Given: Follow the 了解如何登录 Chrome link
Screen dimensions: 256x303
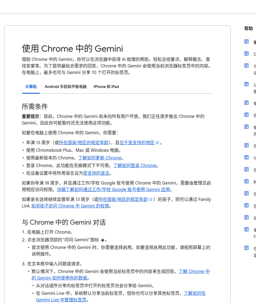Looking at the screenshot, I should [x=135, y=166].
